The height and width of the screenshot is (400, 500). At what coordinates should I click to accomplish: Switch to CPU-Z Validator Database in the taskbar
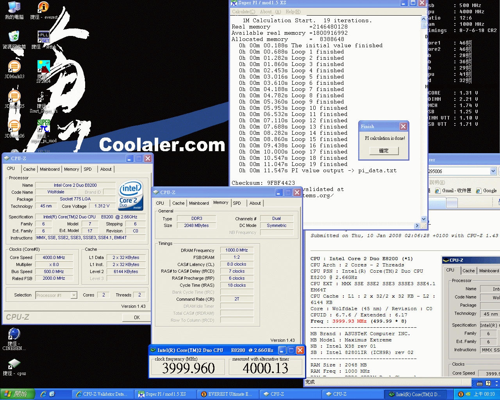pyautogui.click(x=103, y=394)
